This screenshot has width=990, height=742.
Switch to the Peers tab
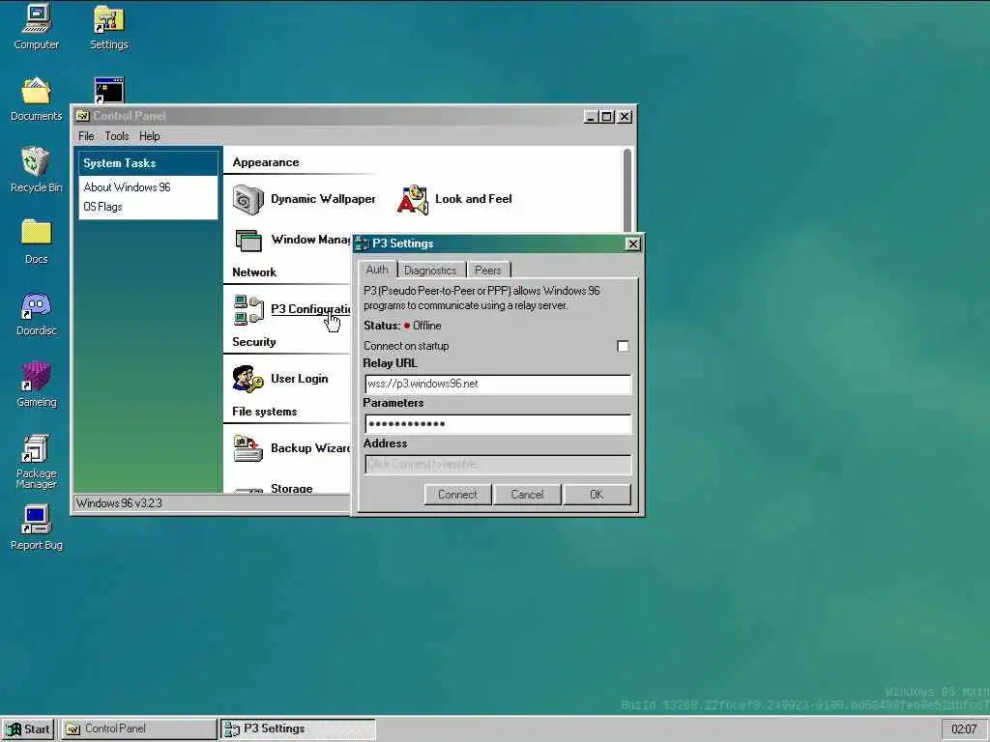click(488, 271)
